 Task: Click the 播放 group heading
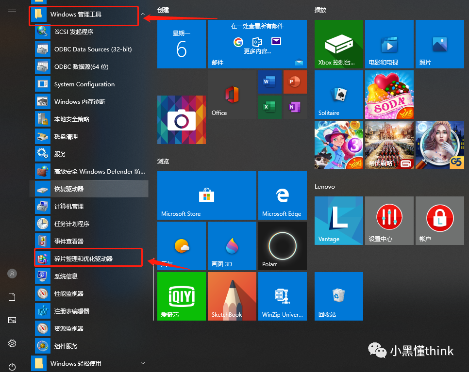point(320,10)
